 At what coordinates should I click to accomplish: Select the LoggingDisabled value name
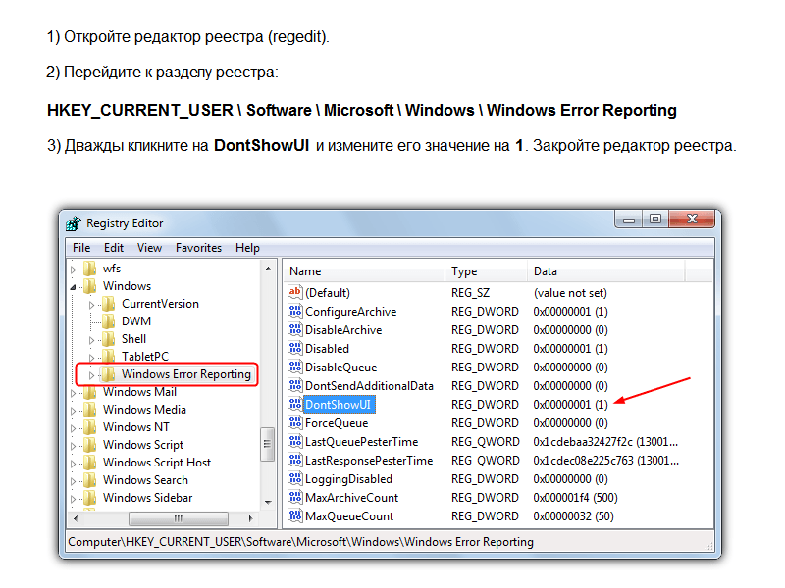tap(349, 479)
